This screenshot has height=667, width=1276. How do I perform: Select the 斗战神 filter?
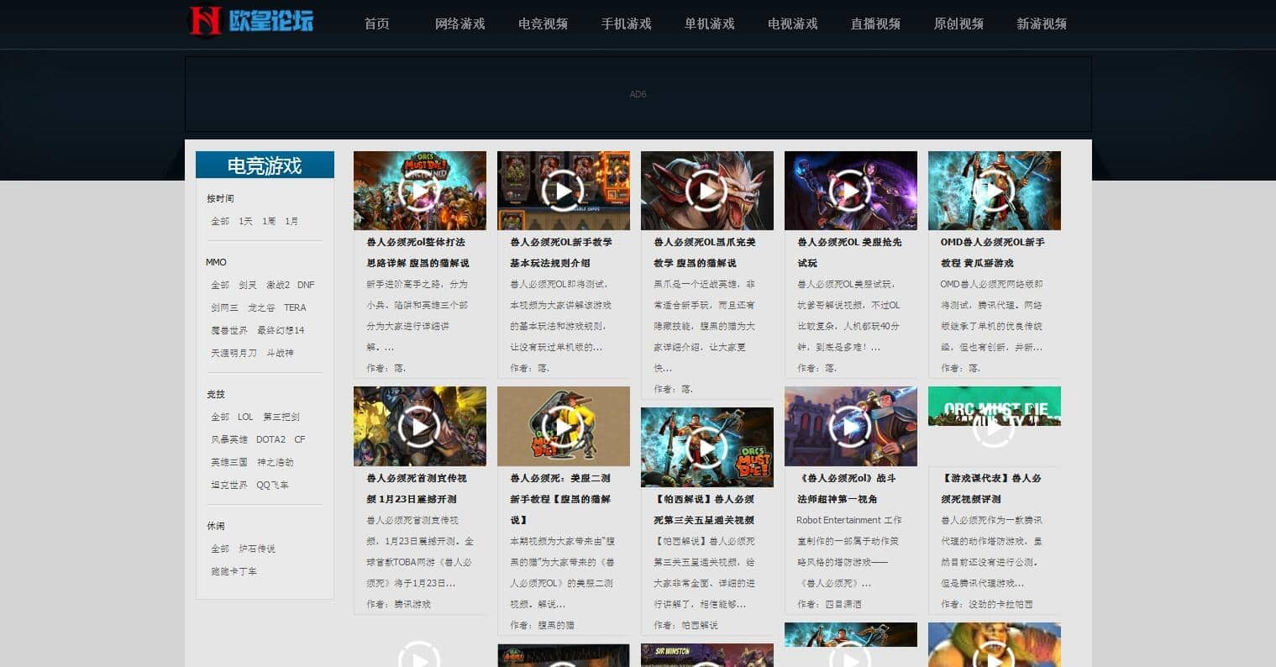(281, 353)
